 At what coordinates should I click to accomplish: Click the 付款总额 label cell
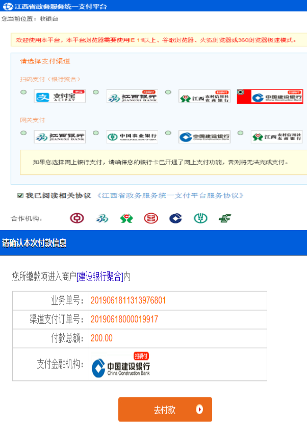point(51,338)
